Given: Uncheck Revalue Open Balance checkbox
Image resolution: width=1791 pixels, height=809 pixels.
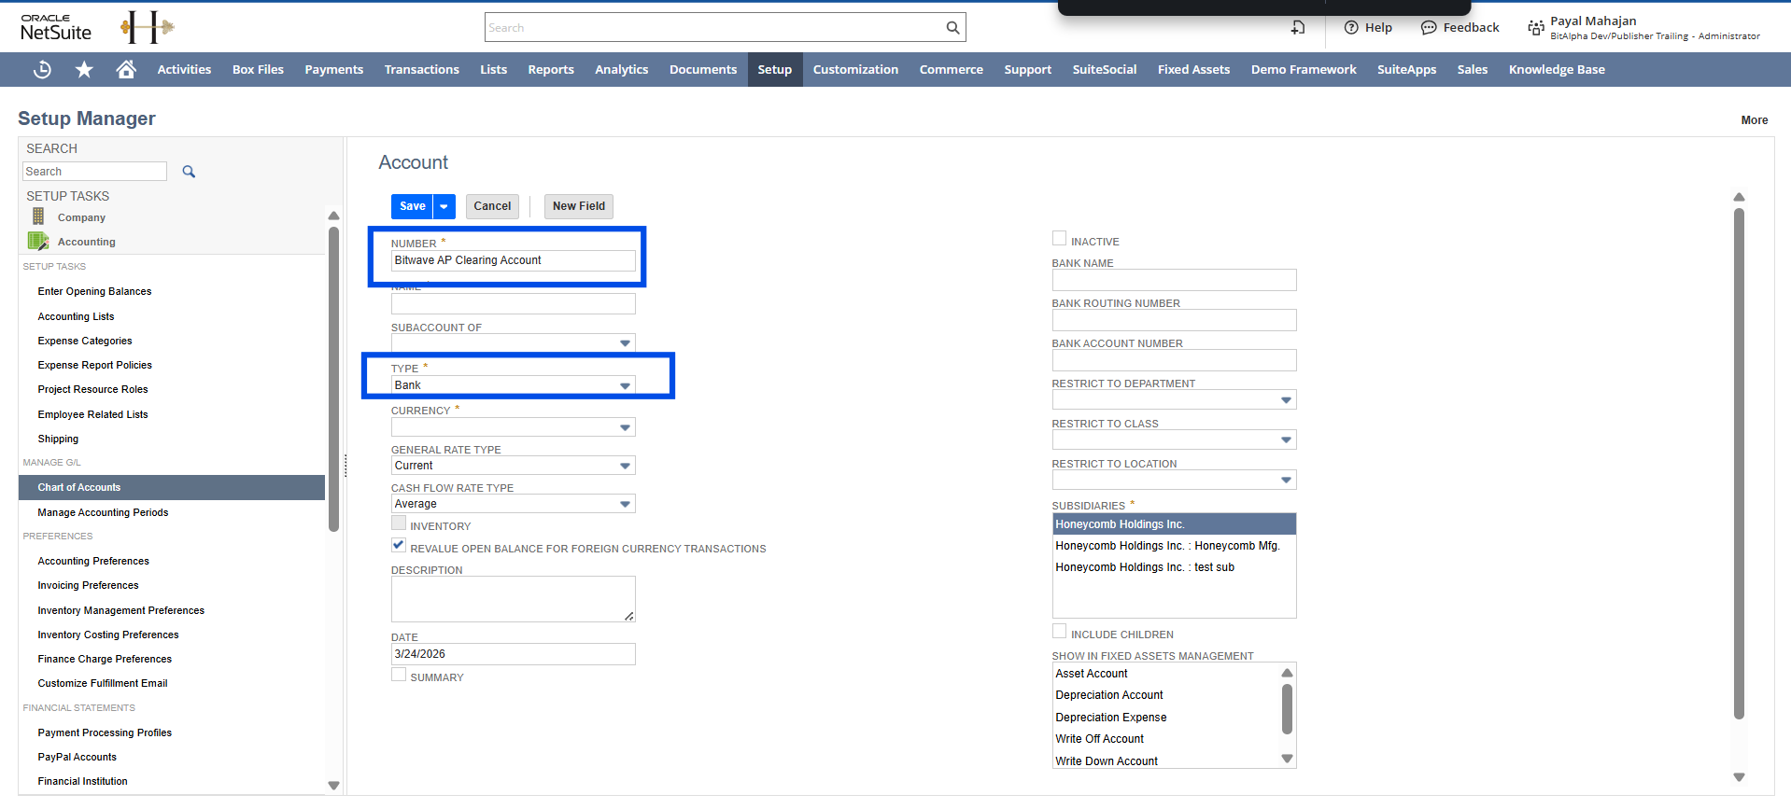Looking at the screenshot, I should coord(399,545).
